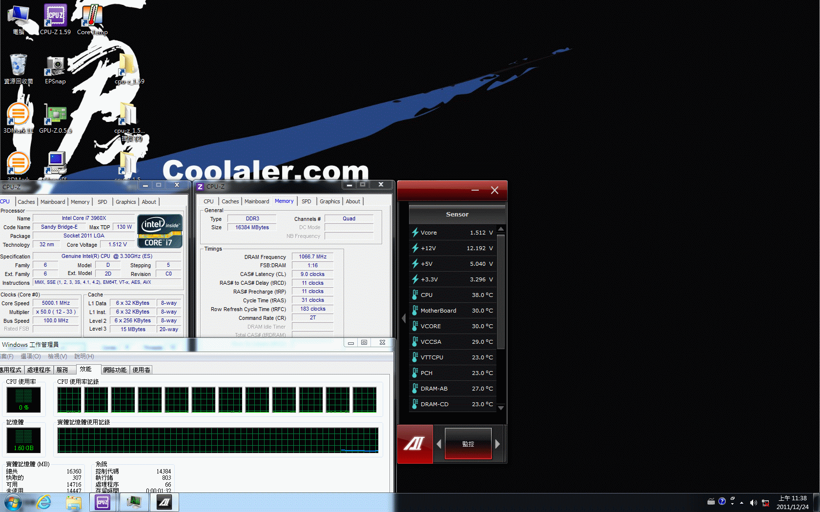Open the Caches tab in the left CPU-Z window

click(26, 202)
